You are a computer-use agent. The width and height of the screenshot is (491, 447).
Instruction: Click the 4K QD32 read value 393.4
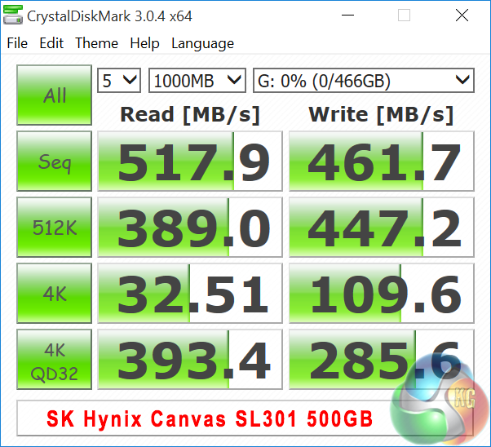coord(190,359)
